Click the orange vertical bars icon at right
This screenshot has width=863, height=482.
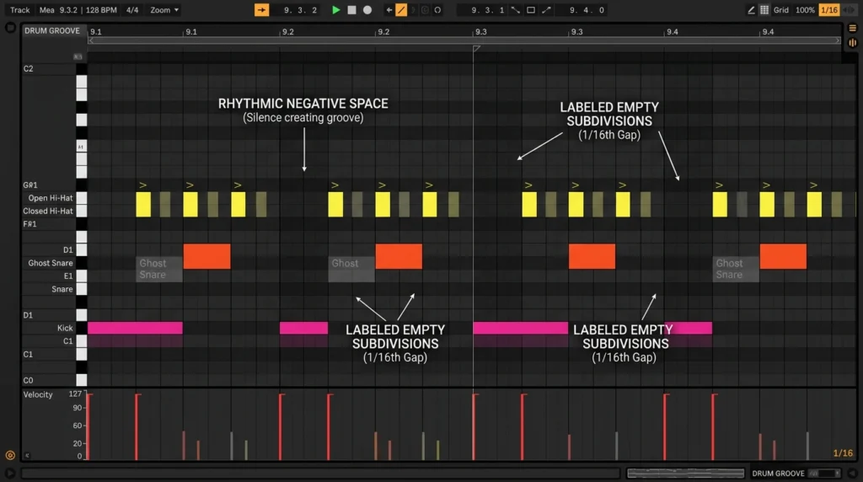[853, 42]
